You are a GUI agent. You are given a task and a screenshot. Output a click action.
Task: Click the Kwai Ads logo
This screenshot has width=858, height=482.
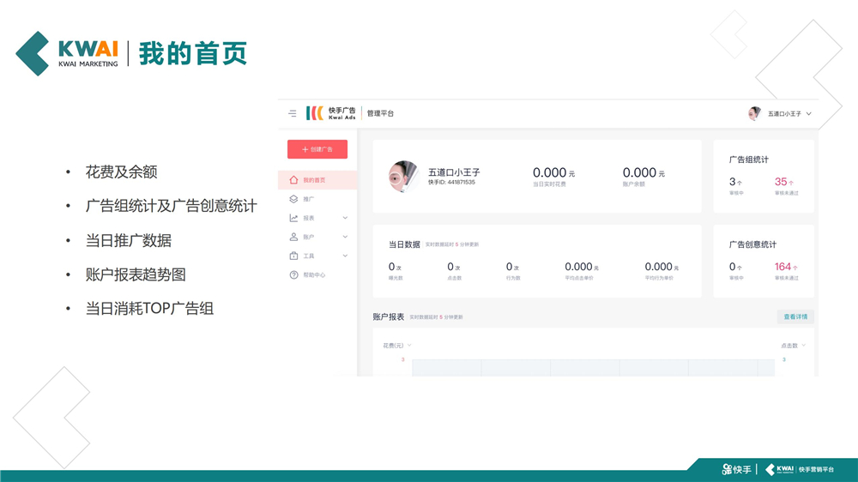pyautogui.click(x=331, y=113)
